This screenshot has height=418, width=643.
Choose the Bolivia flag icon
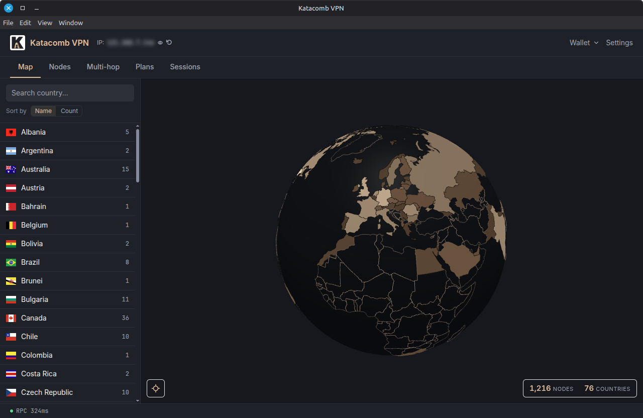(x=11, y=244)
